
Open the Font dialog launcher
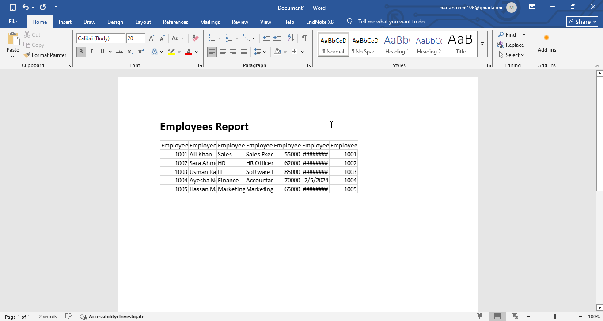click(x=200, y=65)
